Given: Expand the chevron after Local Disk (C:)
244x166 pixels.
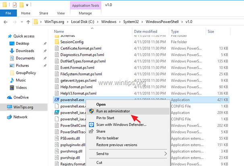Looking at the screenshot, I should (x=97, y=22).
